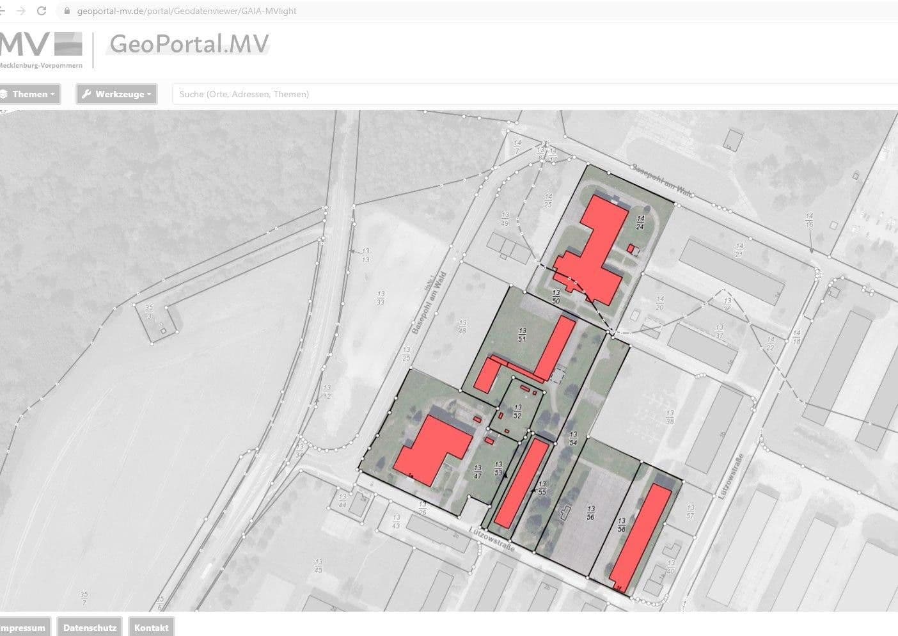Open the Kontakt page

151,627
